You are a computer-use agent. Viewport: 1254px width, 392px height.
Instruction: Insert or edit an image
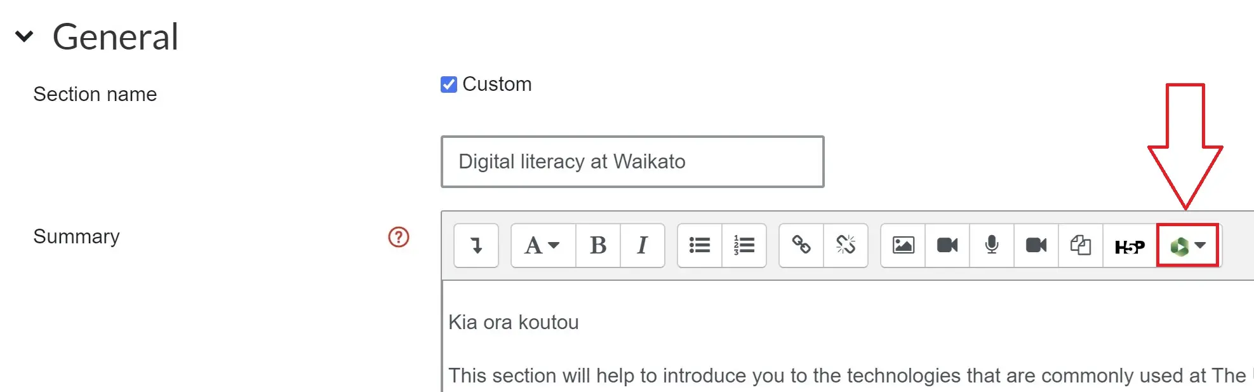[x=903, y=245]
